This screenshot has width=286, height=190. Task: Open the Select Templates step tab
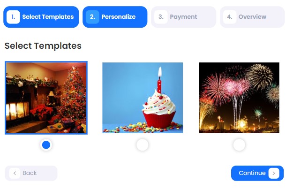click(x=41, y=17)
